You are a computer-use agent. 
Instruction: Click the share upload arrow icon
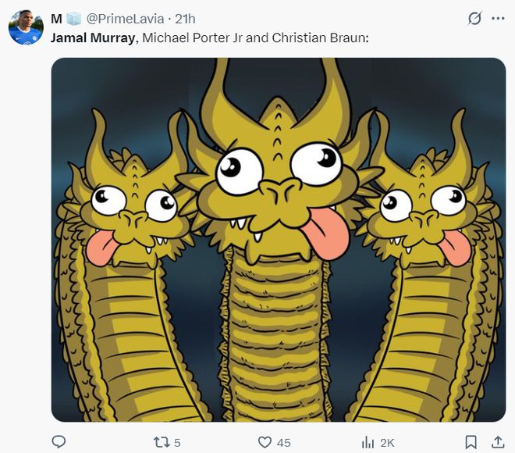click(497, 442)
